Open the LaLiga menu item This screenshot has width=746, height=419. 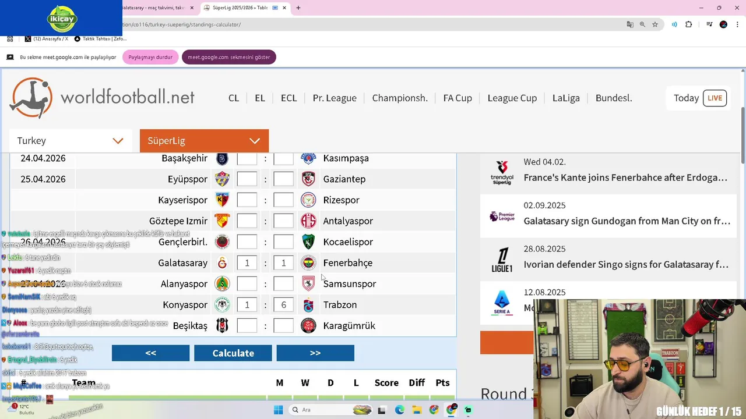coord(566,98)
